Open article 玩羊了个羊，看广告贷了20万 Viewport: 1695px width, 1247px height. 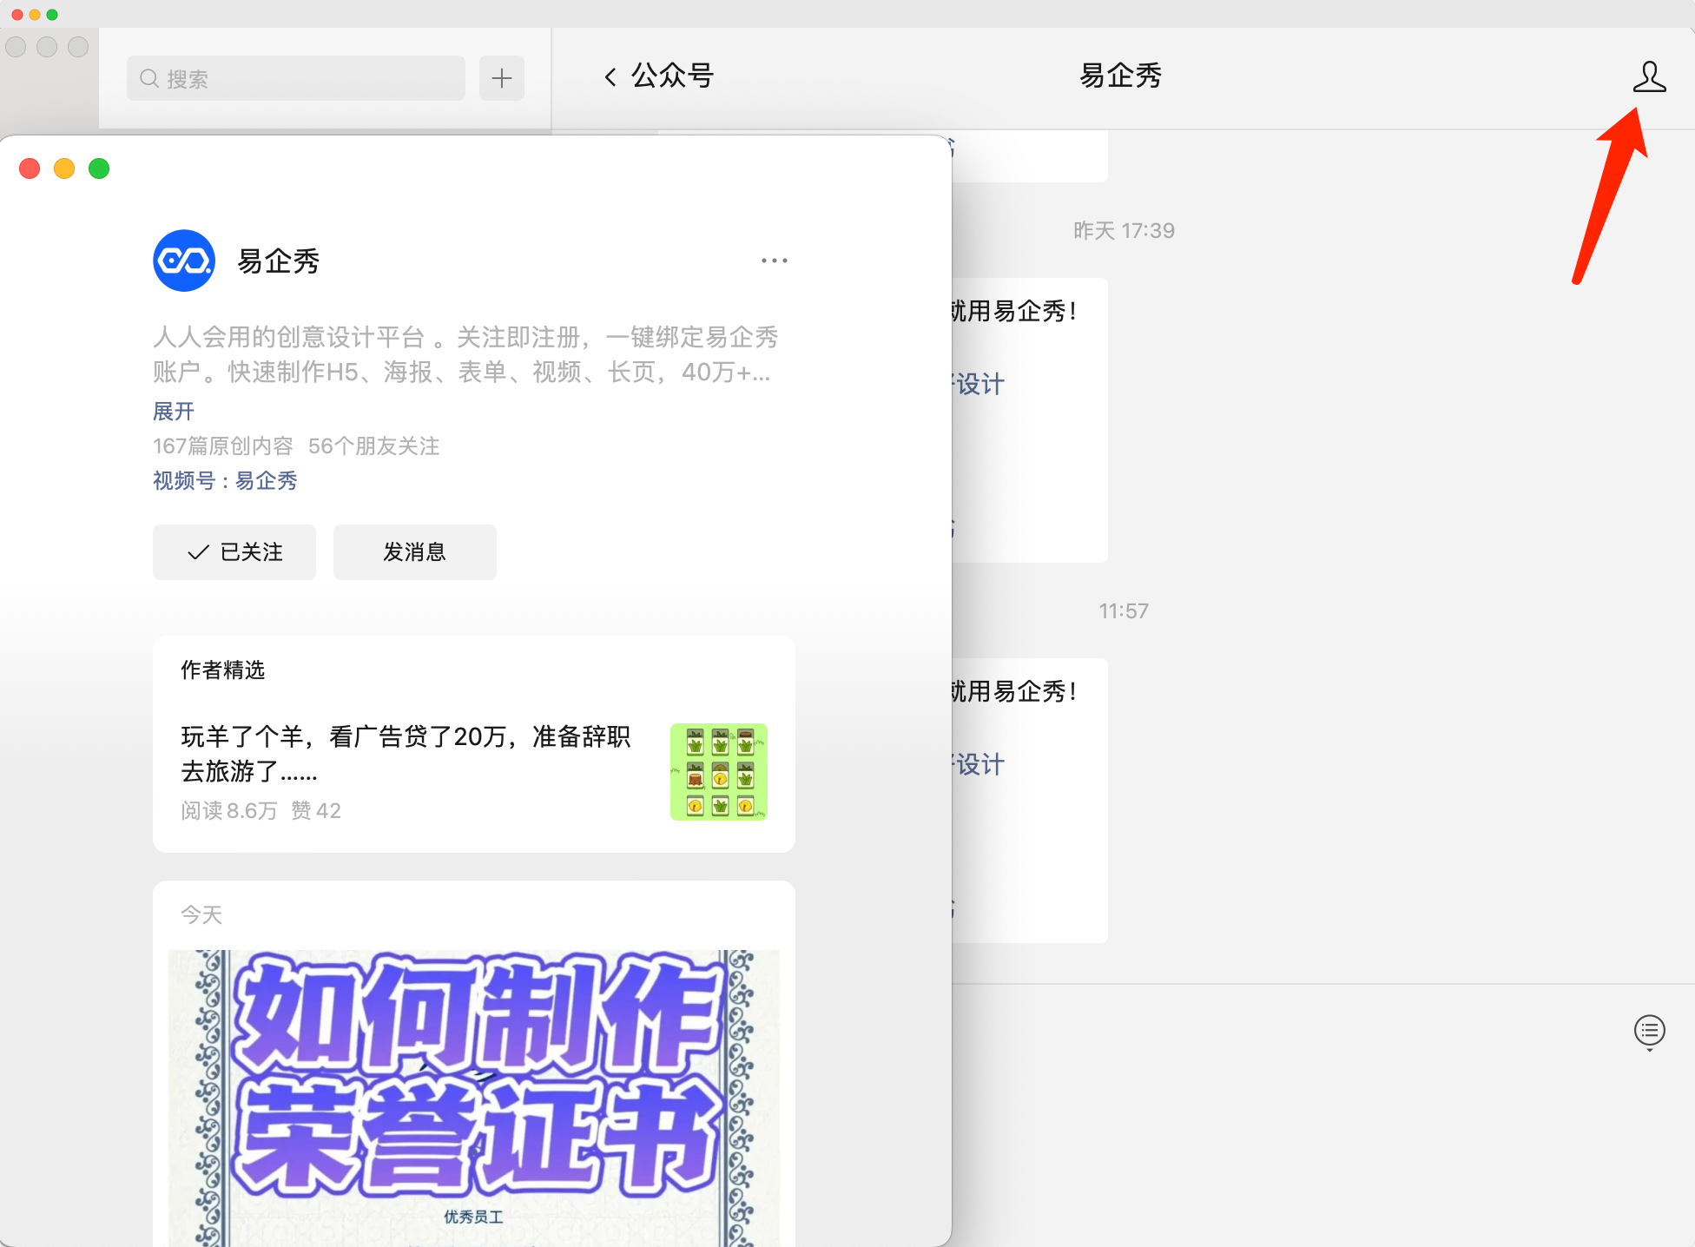[x=406, y=754]
